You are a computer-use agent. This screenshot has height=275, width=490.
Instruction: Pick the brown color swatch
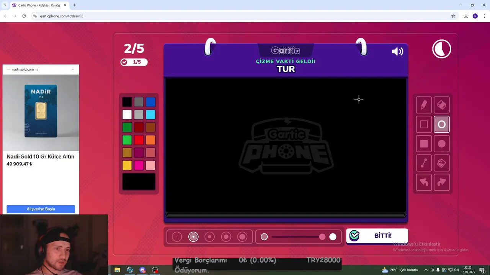coord(150,127)
